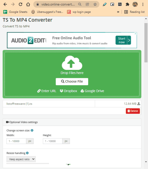Click the browser forward arrow
Image resolution: width=148 pixels, height=169 pixels.
coord(13,4)
